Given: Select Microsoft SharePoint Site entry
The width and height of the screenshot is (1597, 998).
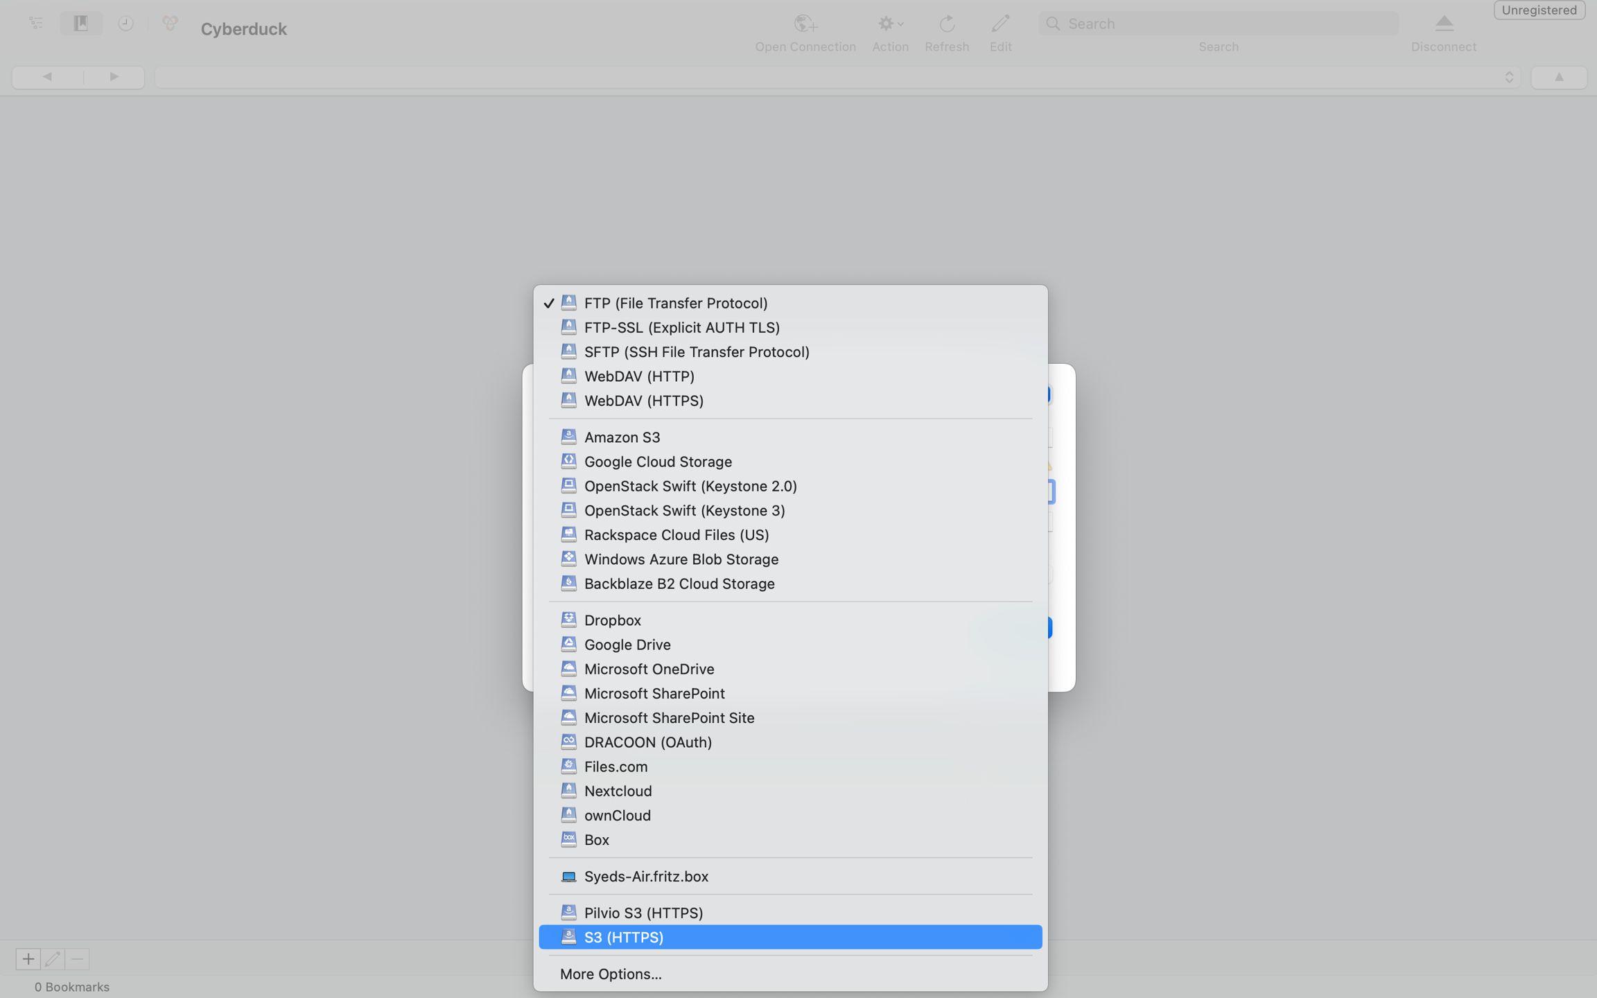Looking at the screenshot, I should pyautogui.click(x=790, y=718).
